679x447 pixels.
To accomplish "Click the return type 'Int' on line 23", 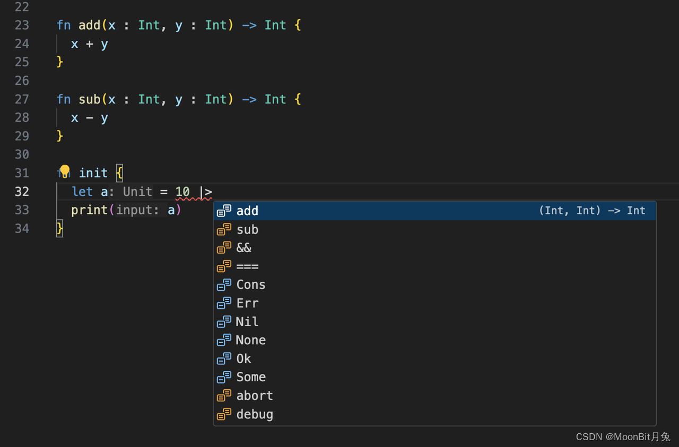I will click(x=275, y=25).
